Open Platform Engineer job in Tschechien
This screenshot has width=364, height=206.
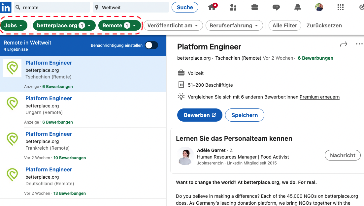coord(49,63)
